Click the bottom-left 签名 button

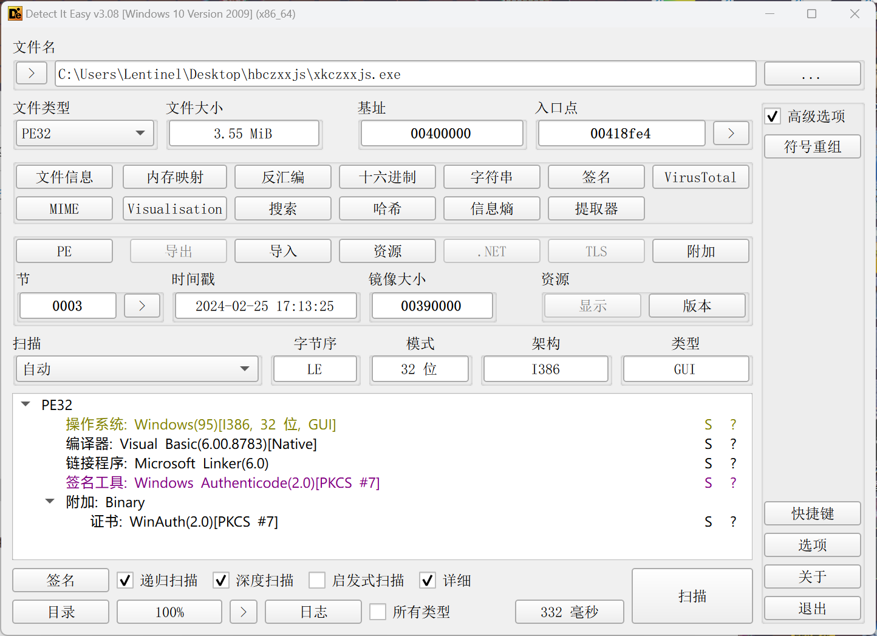coord(61,580)
